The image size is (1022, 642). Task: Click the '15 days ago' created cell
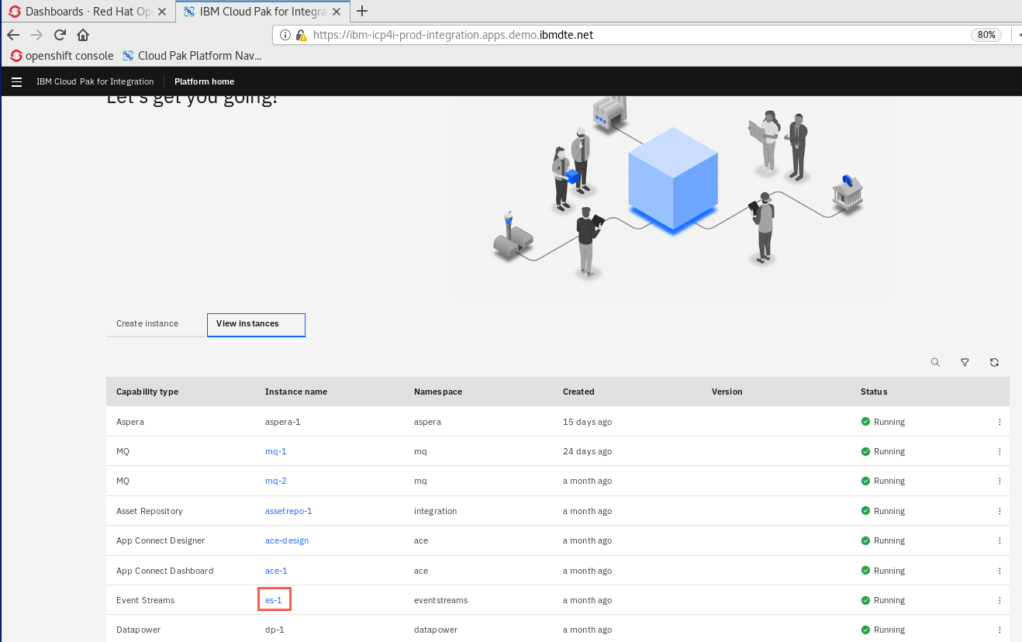coord(587,422)
